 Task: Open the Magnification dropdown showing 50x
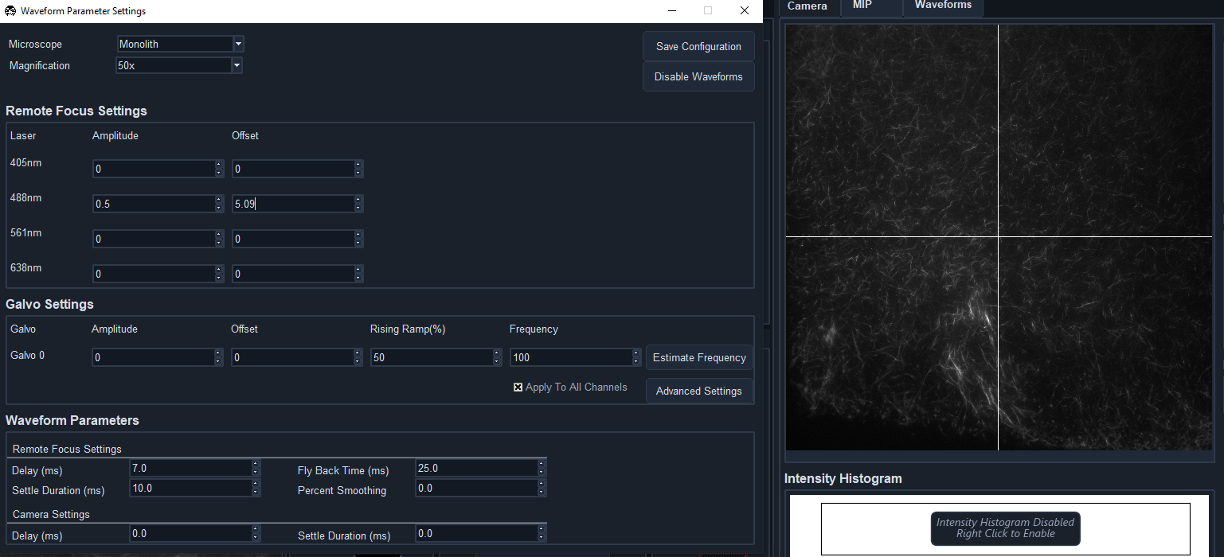click(237, 65)
